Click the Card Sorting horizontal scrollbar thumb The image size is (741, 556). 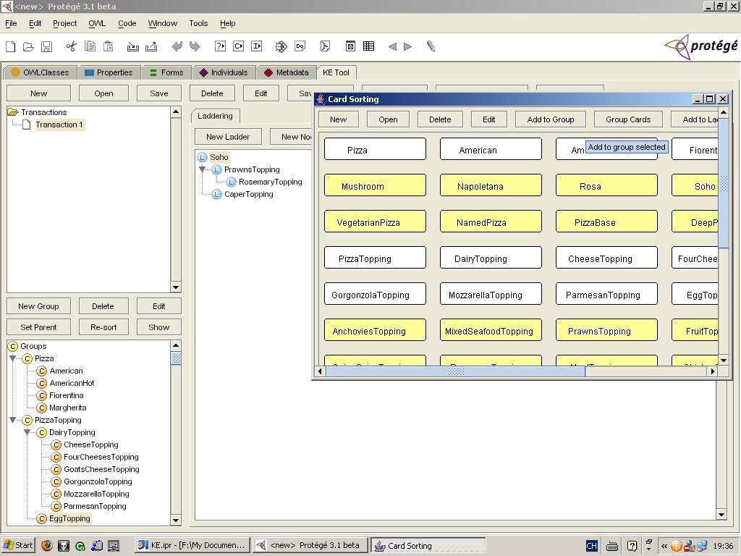[456, 371]
